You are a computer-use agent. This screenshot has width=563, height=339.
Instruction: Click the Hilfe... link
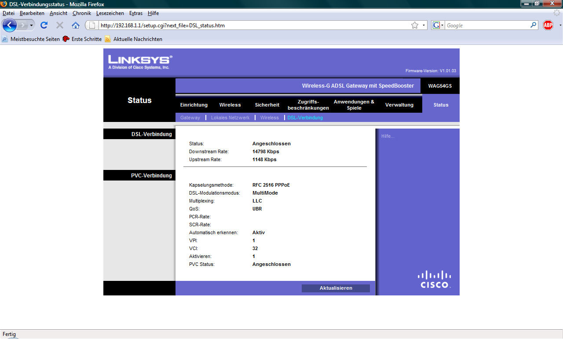tap(388, 136)
